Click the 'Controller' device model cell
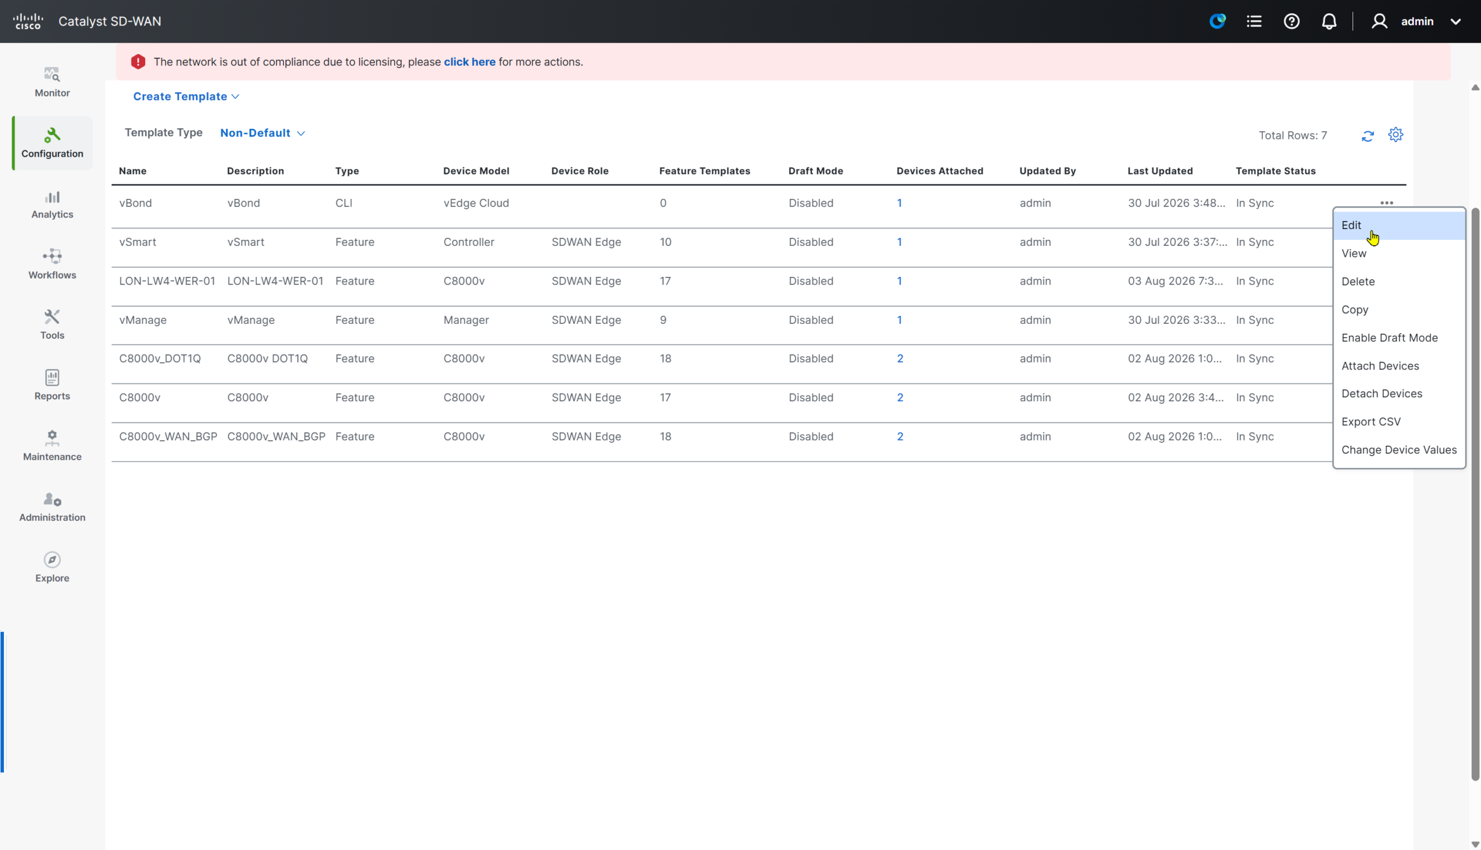The width and height of the screenshot is (1481, 850). 469,242
